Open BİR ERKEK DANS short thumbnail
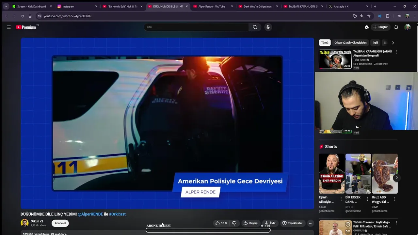This screenshot has width=418, height=235. coord(358,174)
